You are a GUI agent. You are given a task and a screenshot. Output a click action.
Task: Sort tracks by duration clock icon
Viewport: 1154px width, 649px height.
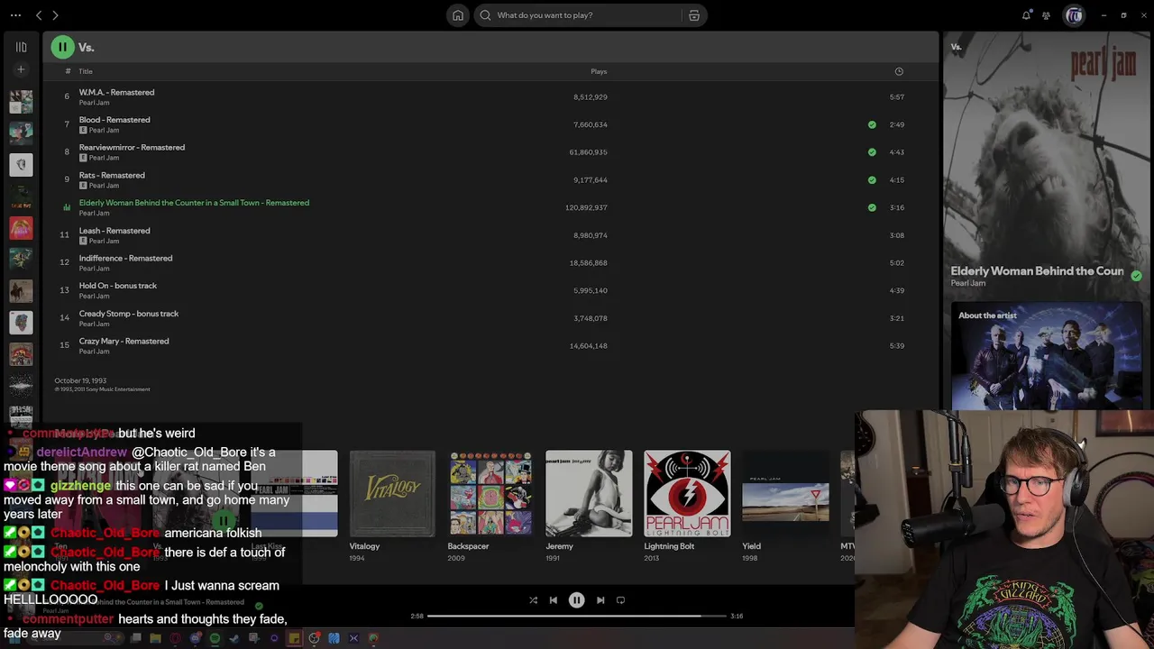click(899, 71)
